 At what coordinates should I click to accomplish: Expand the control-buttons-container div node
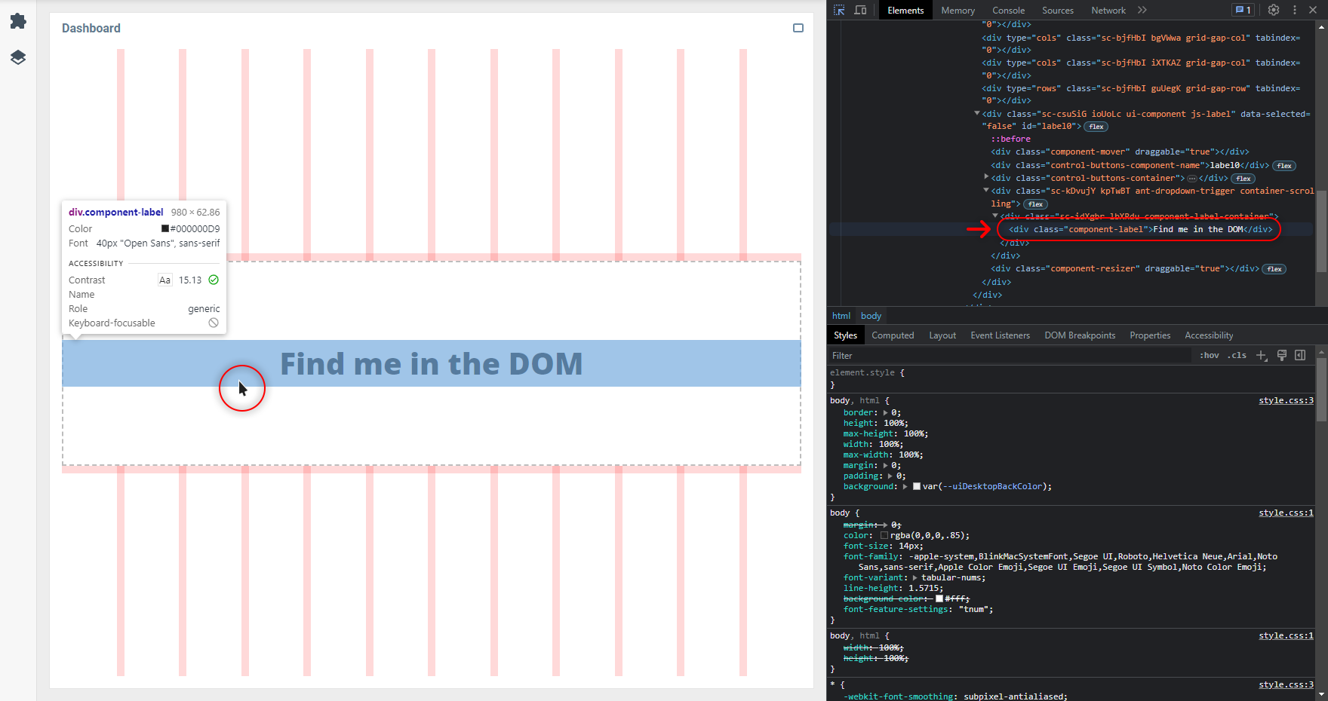[x=986, y=178]
